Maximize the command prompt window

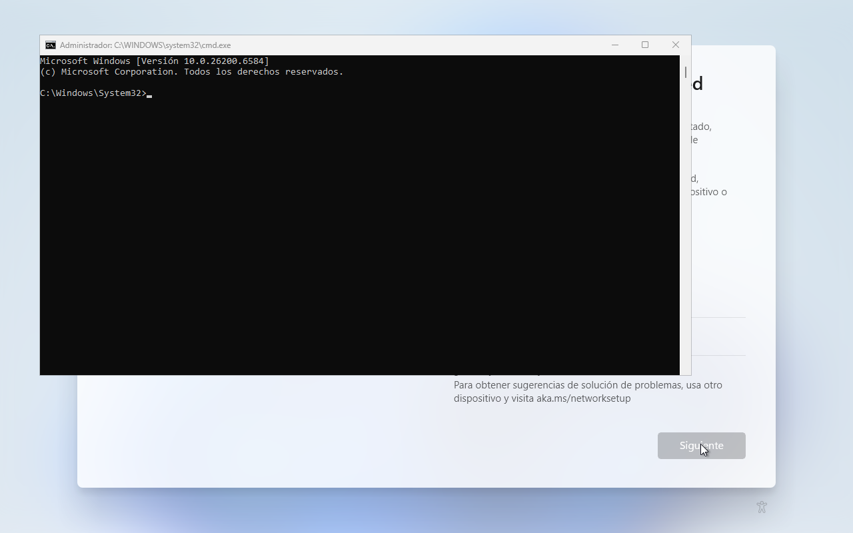coord(644,45)
